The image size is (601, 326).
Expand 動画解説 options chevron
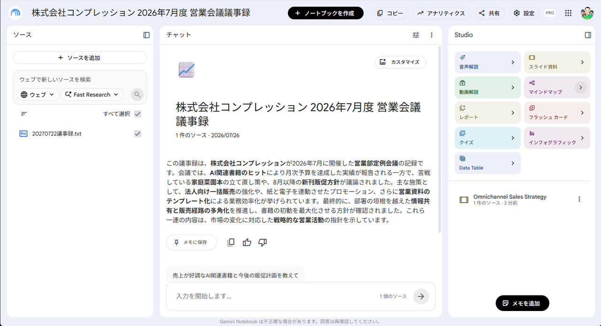pyautogui.click(x=513, y=88)
